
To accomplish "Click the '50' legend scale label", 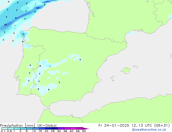I will [x=84, y=131].
